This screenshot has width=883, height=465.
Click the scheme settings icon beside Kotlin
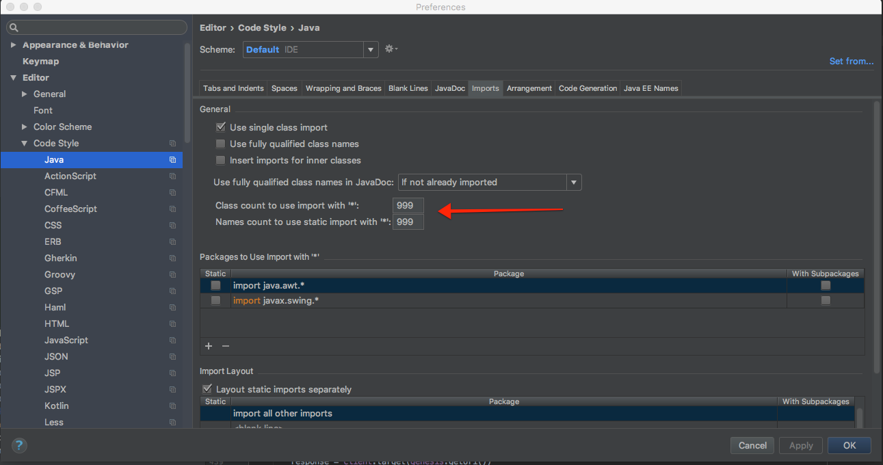172,406
